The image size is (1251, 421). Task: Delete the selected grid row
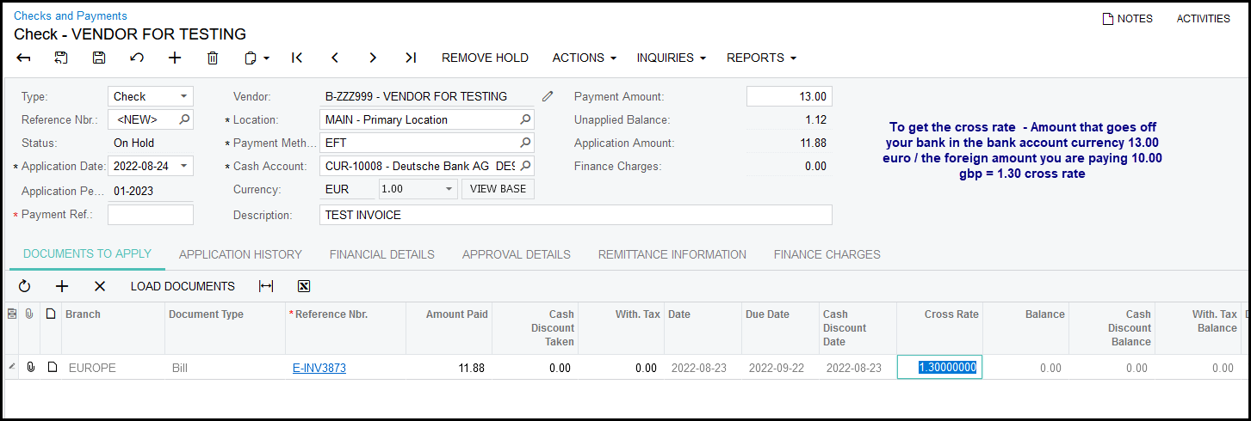100,286
